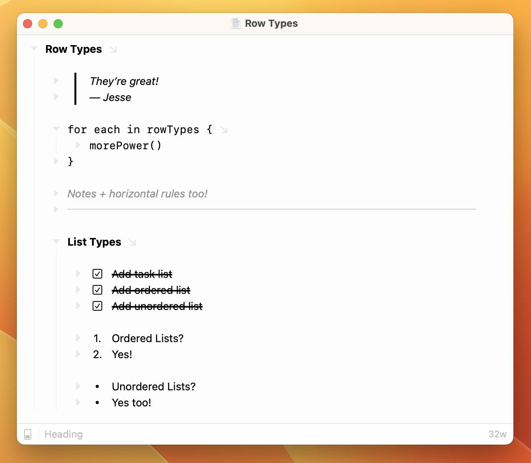Uncheck the 'Add ordered list' checkbox
The image size is (531, 463).
pyautogui.click(x=98, y=290)
